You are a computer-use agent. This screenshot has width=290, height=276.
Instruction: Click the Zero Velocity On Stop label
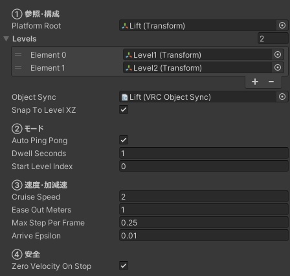pos(52,266)
